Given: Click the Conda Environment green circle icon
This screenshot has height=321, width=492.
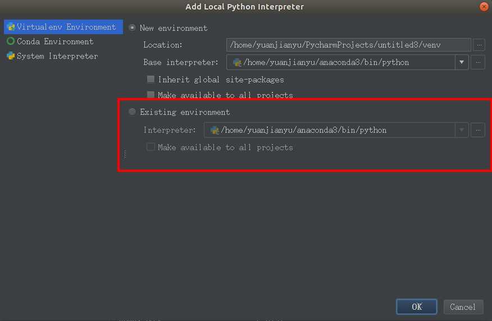Looking at the screenshot, I should pos(11,41).
